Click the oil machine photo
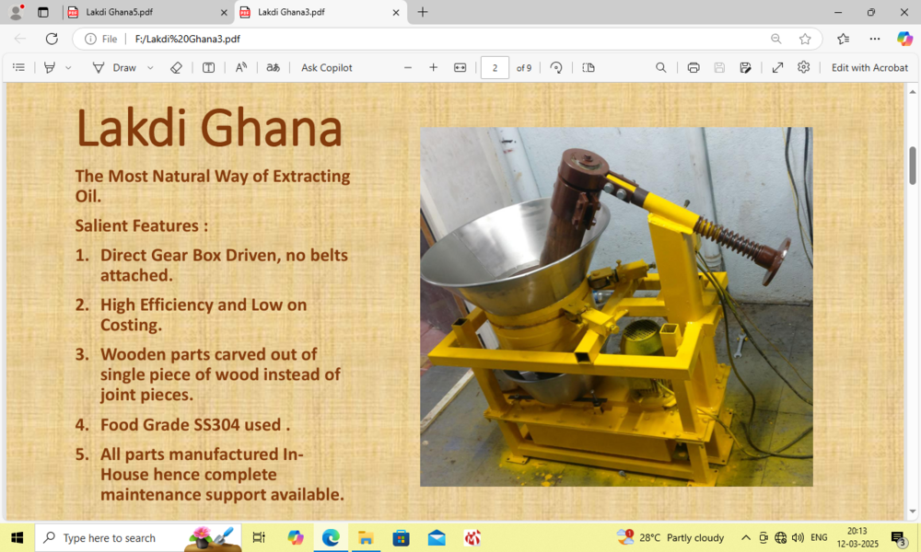 pos(616,306)
